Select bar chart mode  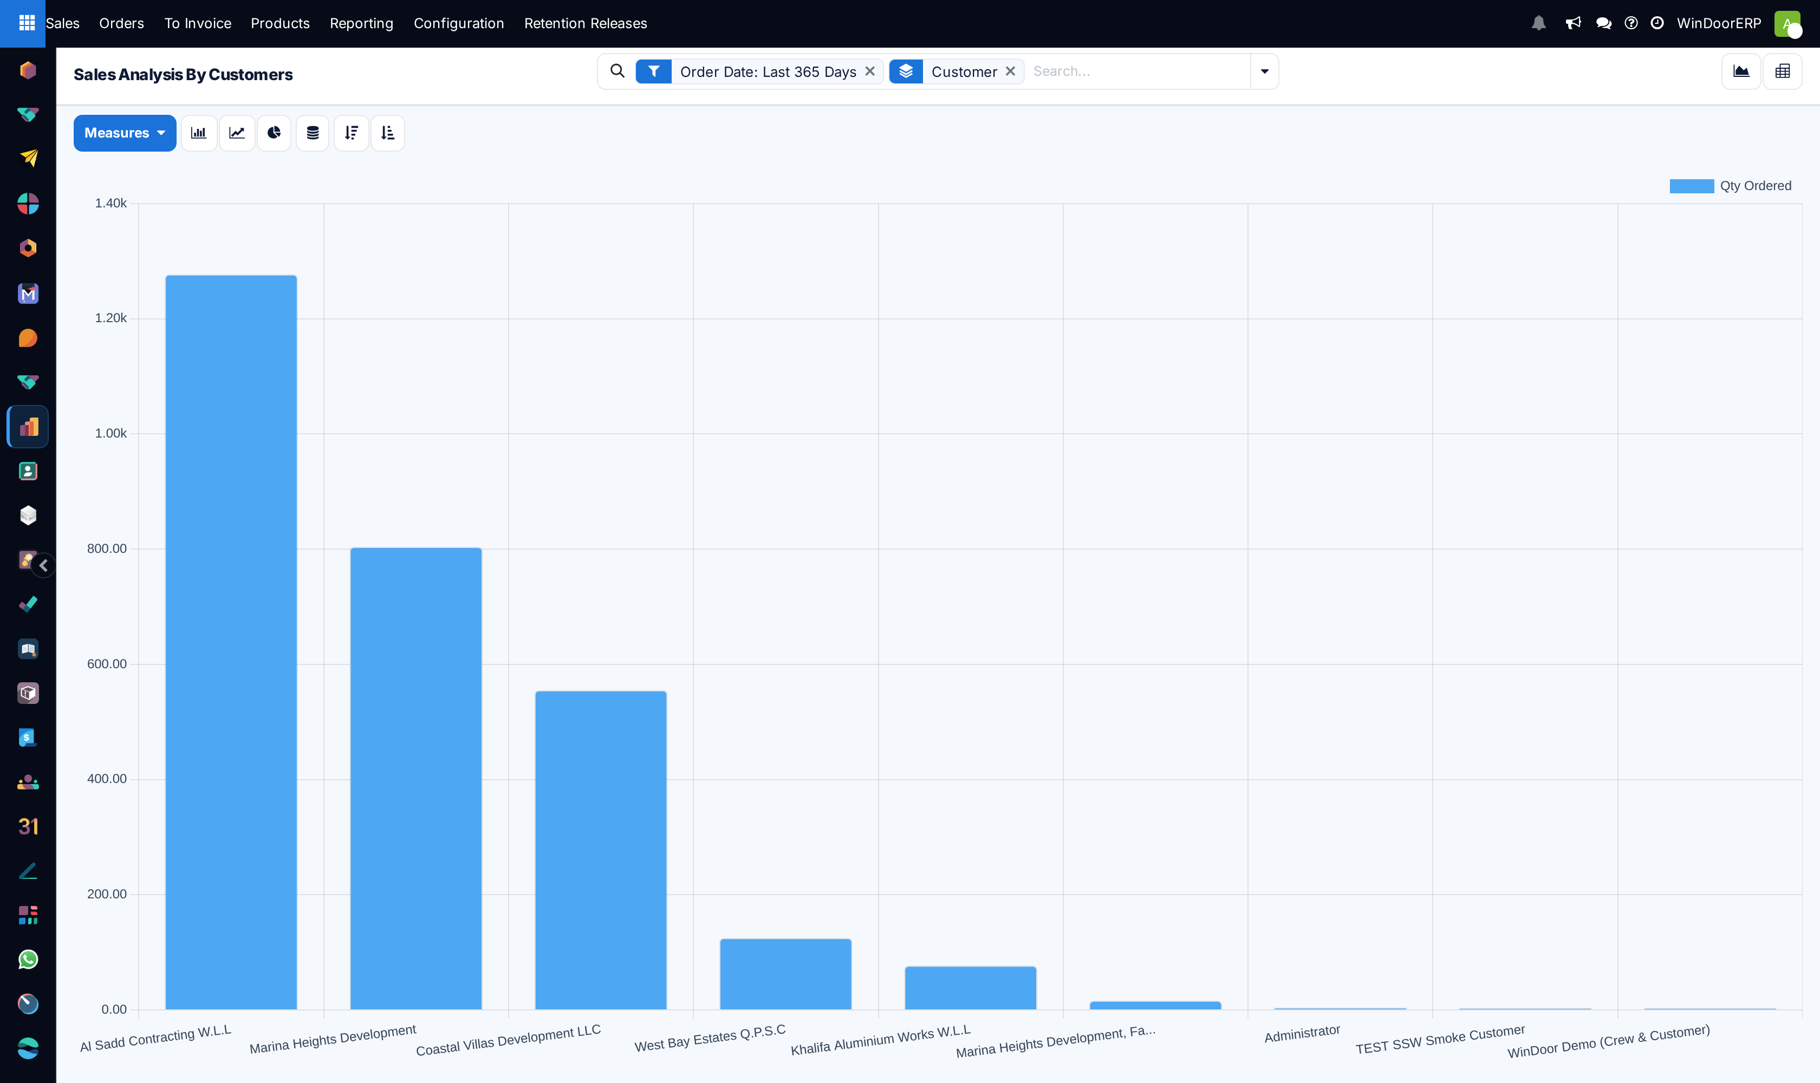coord(199,133)
